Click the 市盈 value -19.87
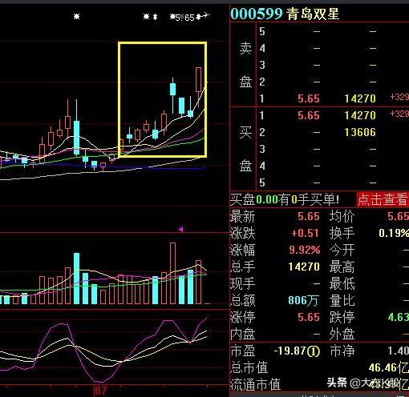 290,351
